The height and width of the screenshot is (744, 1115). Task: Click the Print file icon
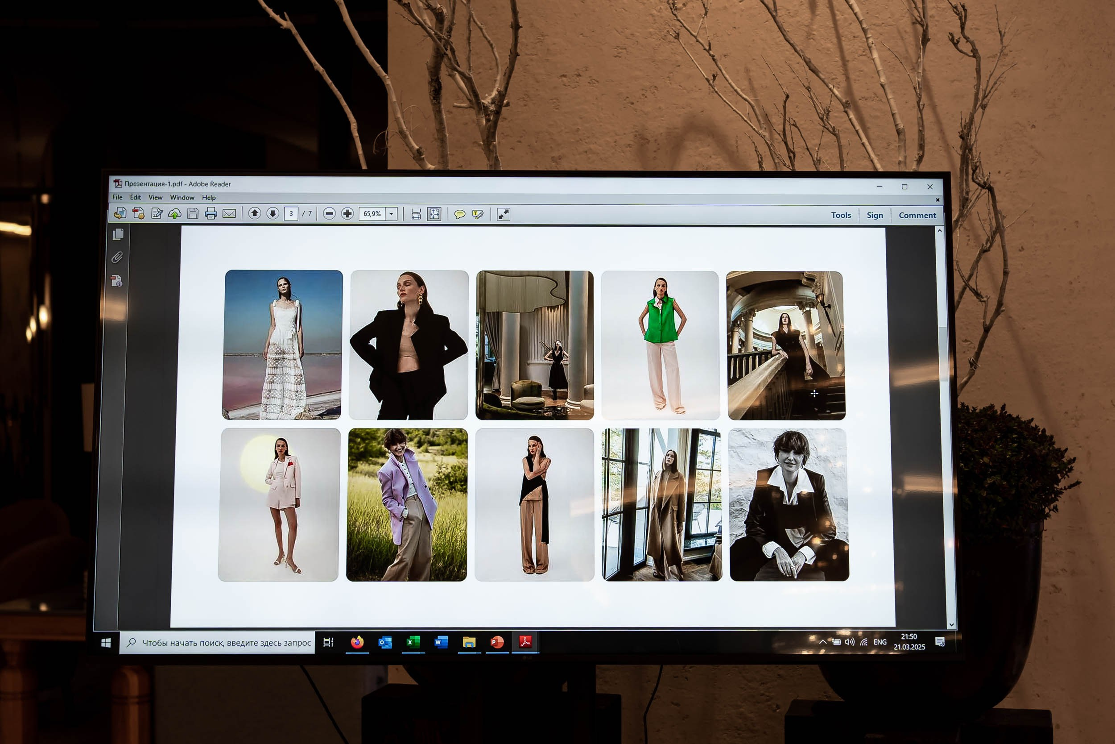pyautogui.click(x=211, y=213)
